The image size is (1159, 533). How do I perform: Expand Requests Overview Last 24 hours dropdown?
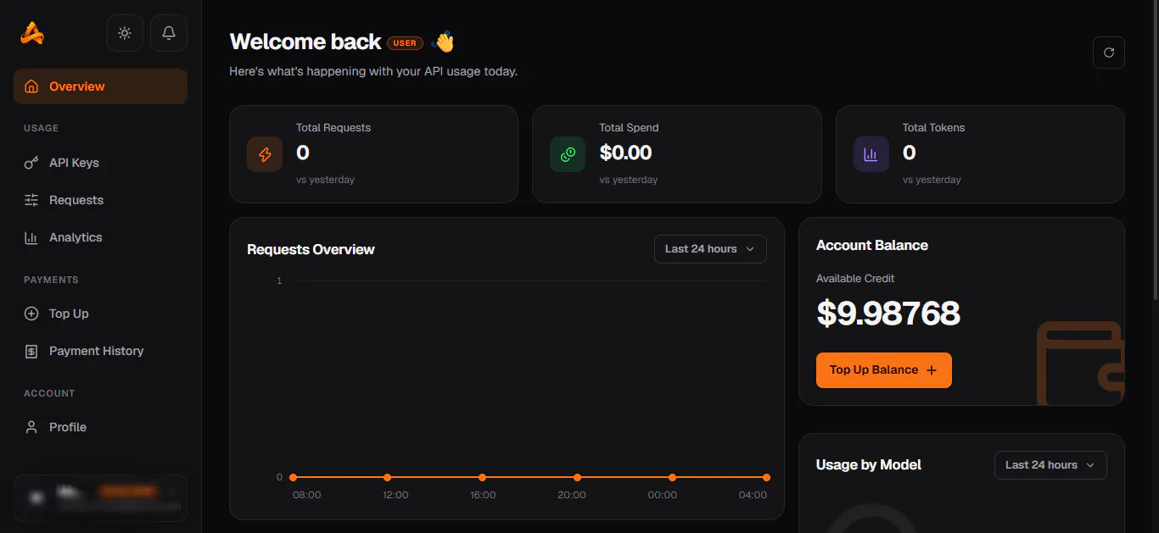tap(710, 249)
